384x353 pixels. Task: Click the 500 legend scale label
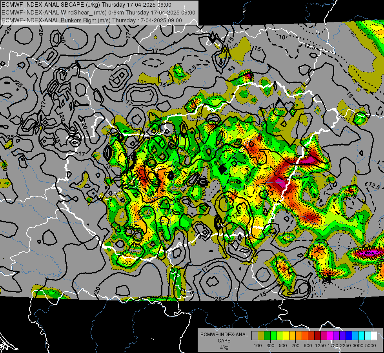283,346
